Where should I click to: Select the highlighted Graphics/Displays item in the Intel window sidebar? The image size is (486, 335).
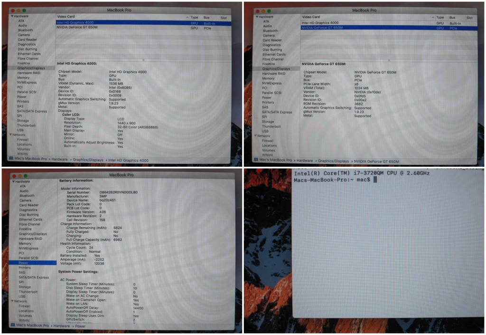click(x=31, y=68)
